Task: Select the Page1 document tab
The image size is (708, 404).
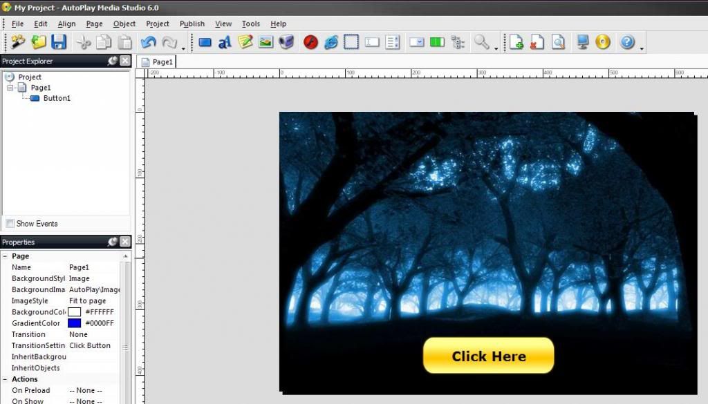Action: point(158,61)
